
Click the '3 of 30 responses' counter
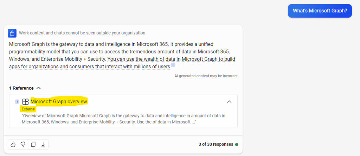[x=216, y=144]
